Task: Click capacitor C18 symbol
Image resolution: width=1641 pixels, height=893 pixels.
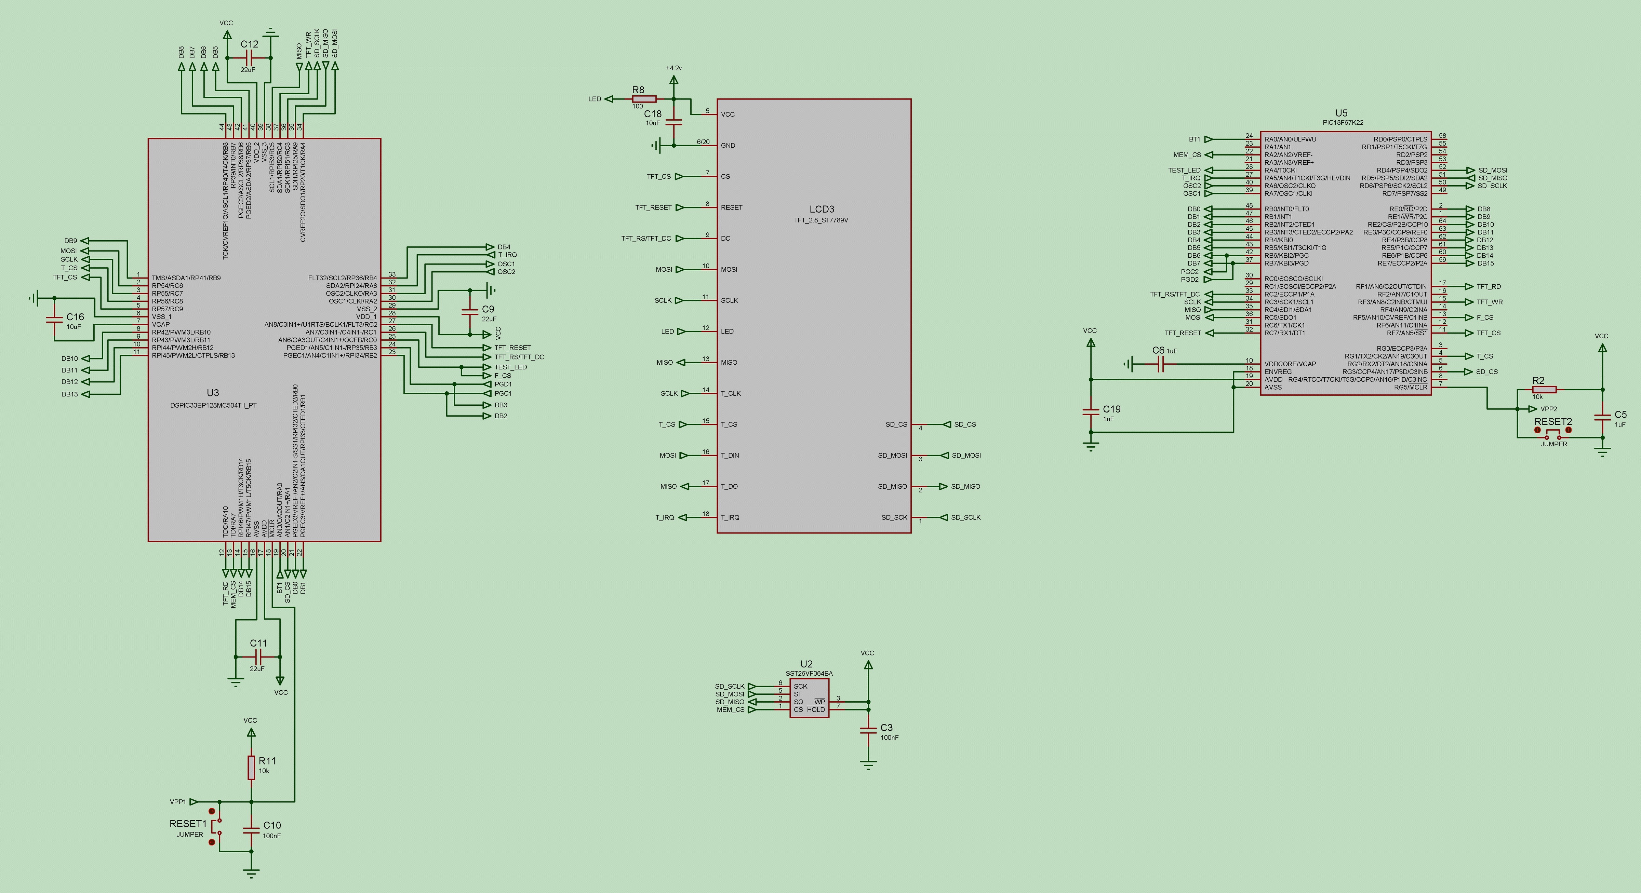Action: [673, 122]
